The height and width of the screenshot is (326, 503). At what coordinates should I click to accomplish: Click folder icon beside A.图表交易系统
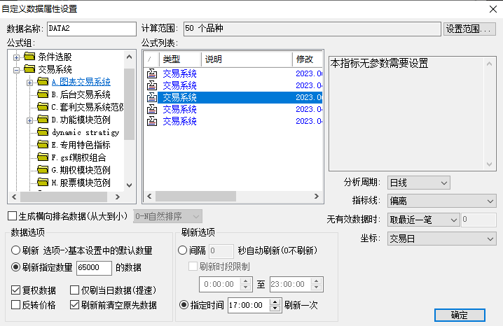pos(43,82)
